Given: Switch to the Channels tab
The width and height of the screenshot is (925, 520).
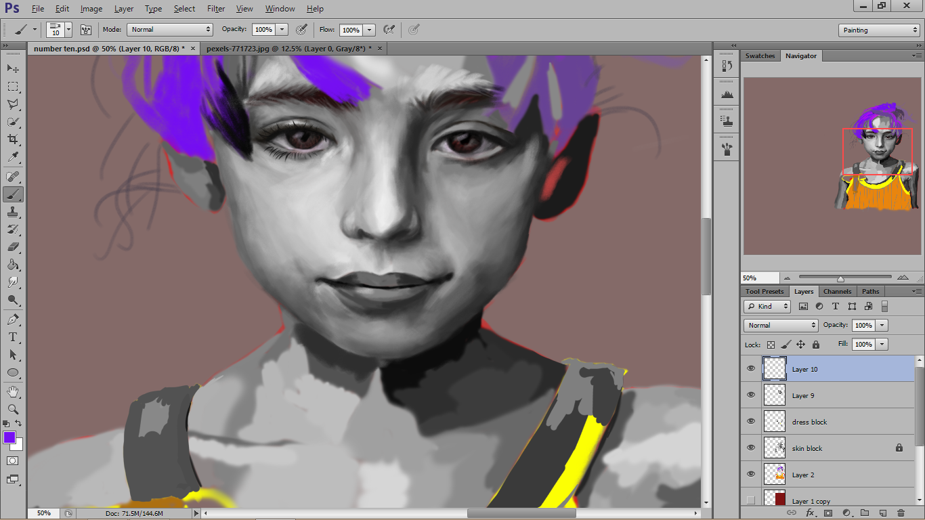Looking at the screenshot, I should click(x=837, y=291).
